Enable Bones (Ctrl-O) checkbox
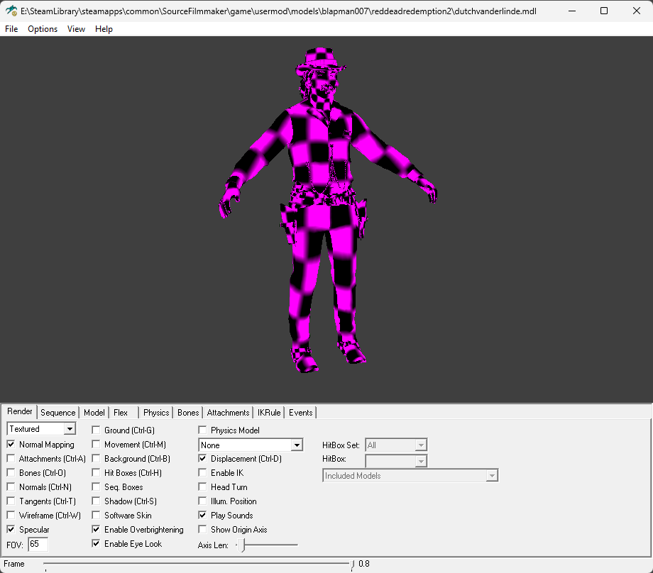Screen dimensions: 653x573 click(x=11, y=473)
